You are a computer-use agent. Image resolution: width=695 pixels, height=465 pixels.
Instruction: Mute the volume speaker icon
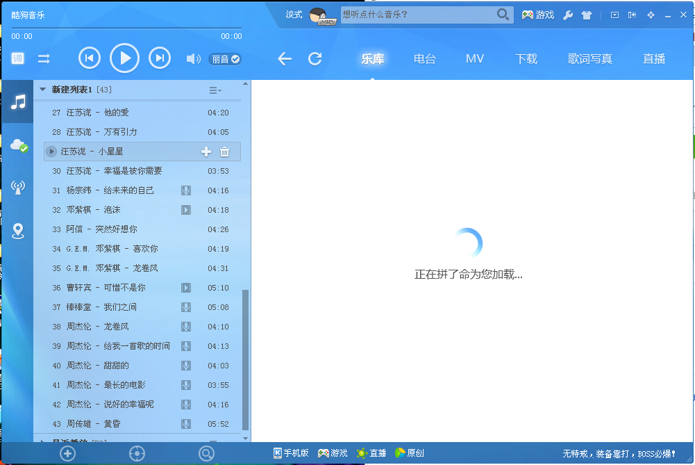[x=193, y=58]
